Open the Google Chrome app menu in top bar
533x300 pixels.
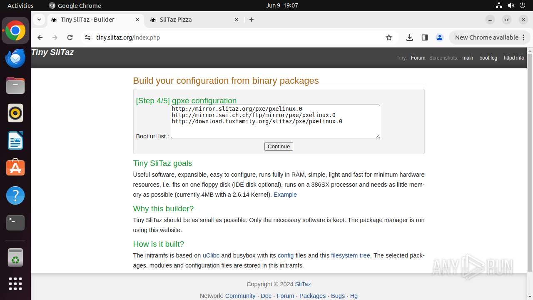(x=75, y=5)
